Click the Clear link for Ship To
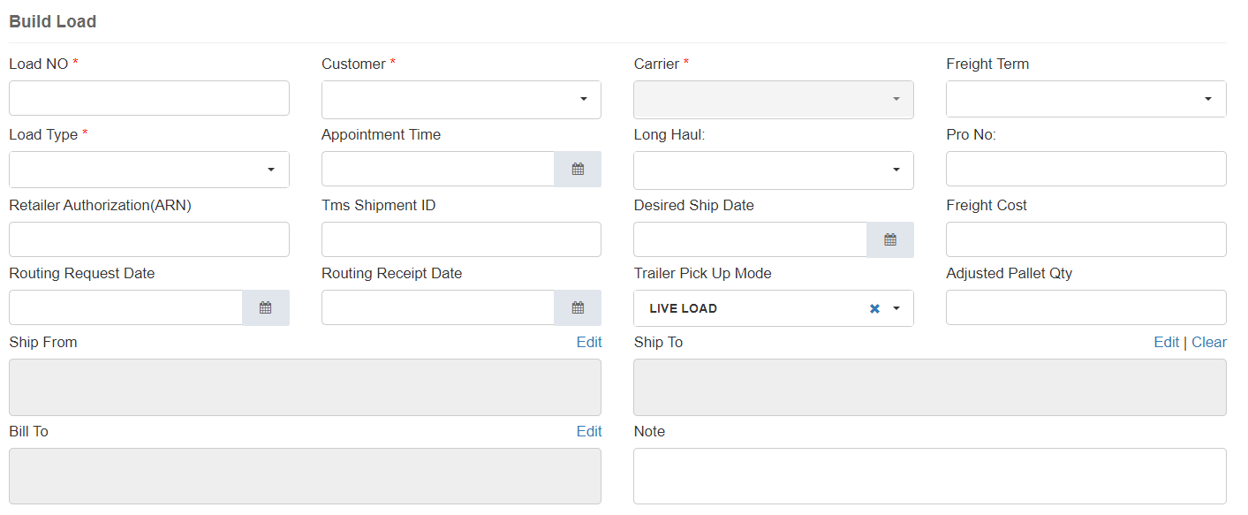This screenshot has width=1248, height=515. [1209, 342]
